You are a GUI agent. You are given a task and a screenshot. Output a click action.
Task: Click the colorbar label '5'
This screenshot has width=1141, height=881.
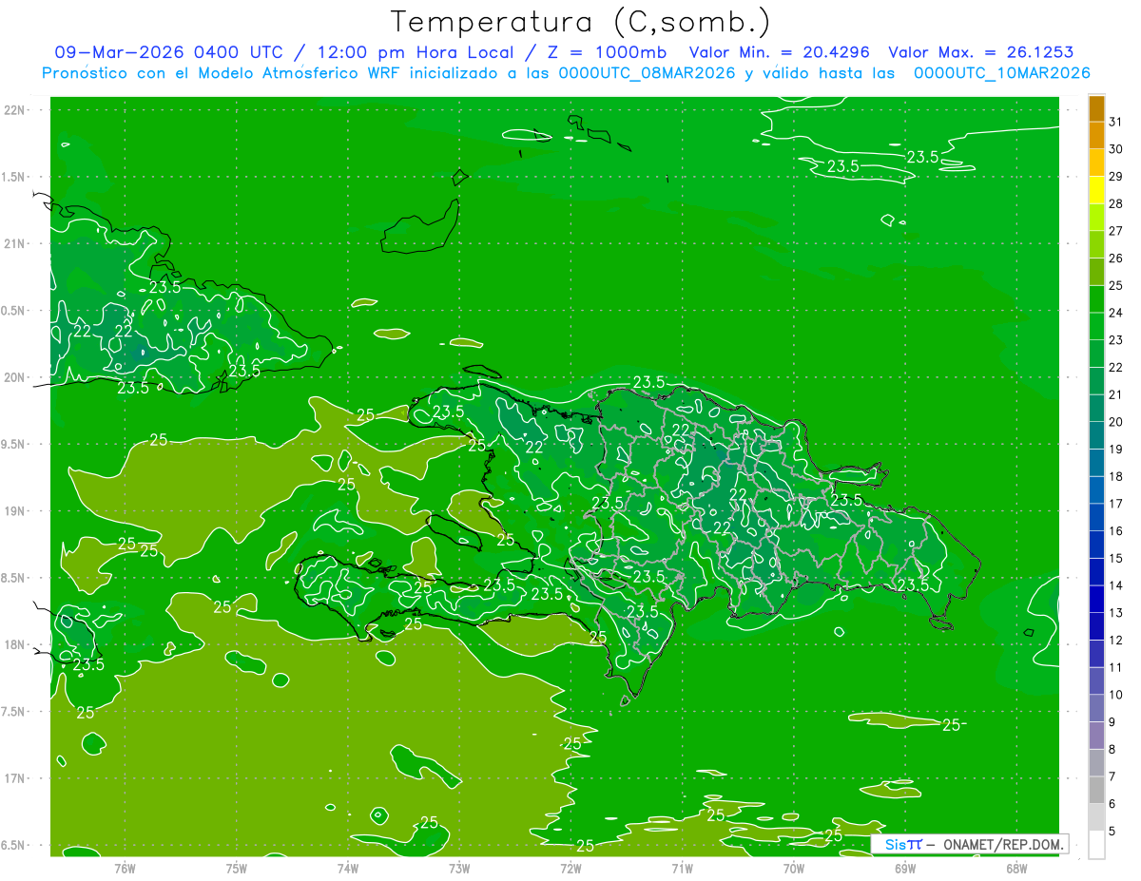(x=1112, y=831)
